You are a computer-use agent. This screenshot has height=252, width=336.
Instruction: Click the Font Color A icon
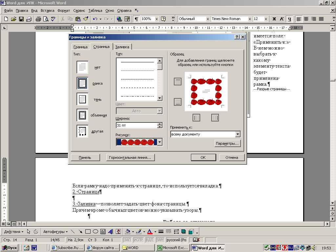[150, 232]
